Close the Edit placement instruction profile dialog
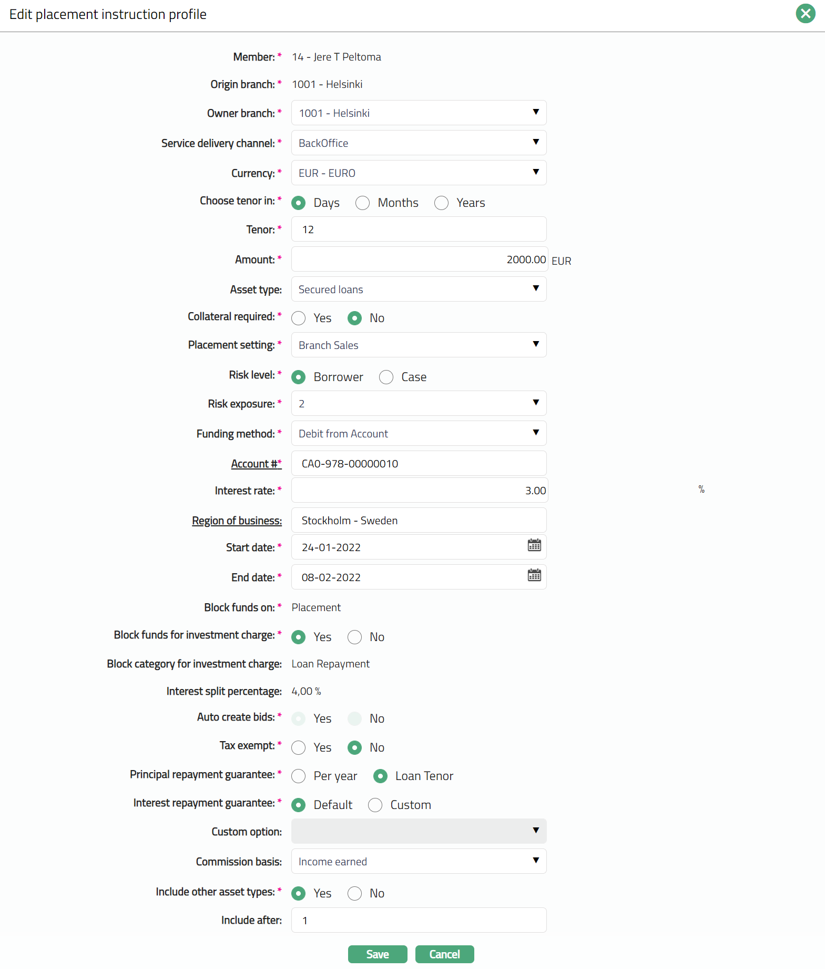Screen dimensions: 825x969 [x=805, y=14]
